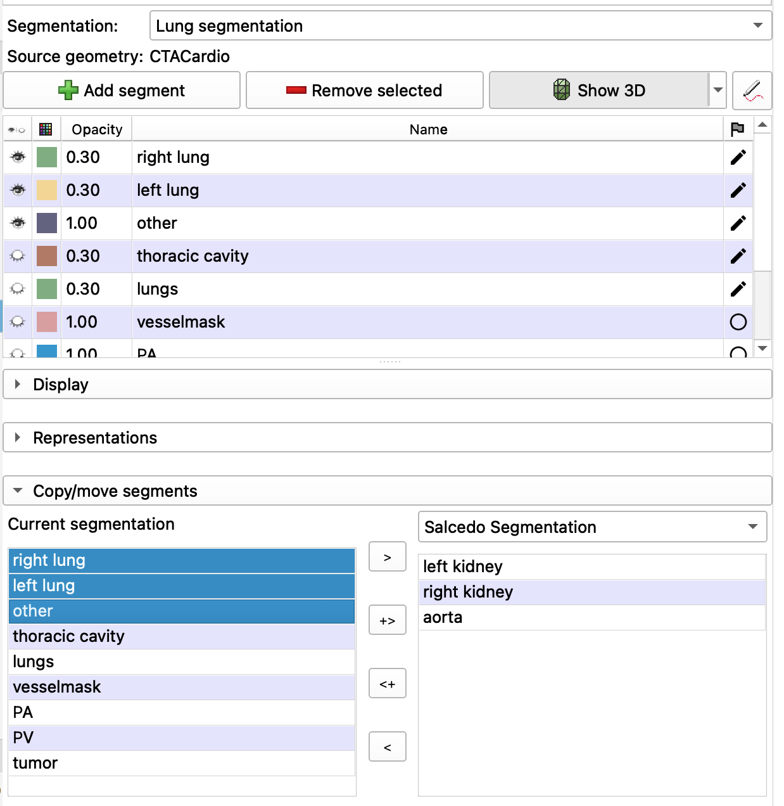Click the copy-to-other-segmentation '+>' arrow button
The image size is (784, 806).
click(x=387, y=621)
